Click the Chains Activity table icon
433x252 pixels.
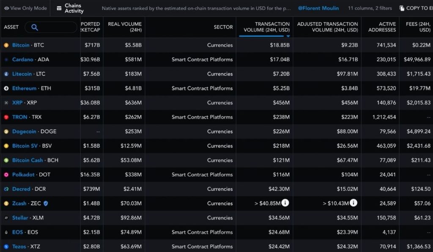pos(59,8)
